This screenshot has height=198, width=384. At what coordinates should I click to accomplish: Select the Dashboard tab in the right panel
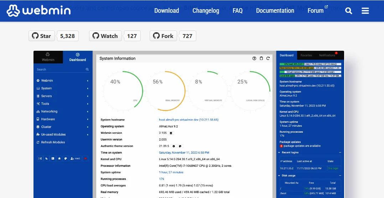(286, 55)
